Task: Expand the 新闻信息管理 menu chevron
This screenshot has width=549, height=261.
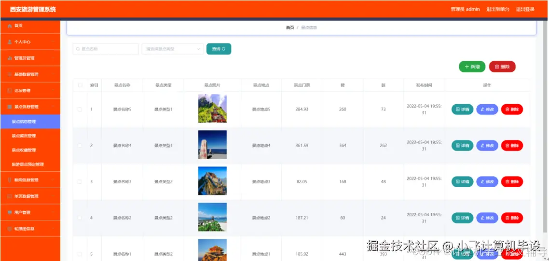Action: 53,180
